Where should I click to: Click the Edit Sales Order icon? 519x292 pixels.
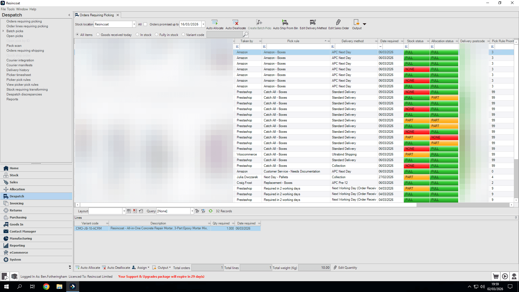[x=338, y=22]
